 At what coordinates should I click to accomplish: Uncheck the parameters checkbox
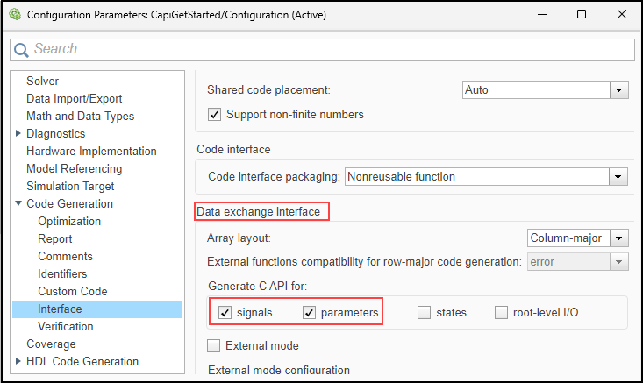(x=310, y=313)
